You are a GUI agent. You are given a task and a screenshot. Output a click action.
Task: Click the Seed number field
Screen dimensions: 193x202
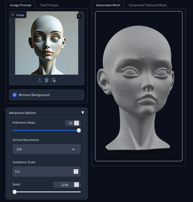pos(67,185)
